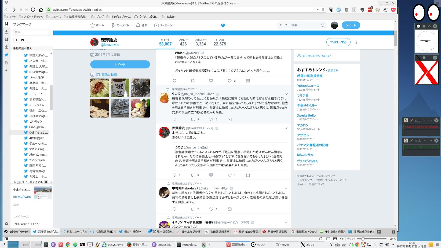Click the ツイート button in the header
Viewport: 441px width, 248px height.
[351, 25]
